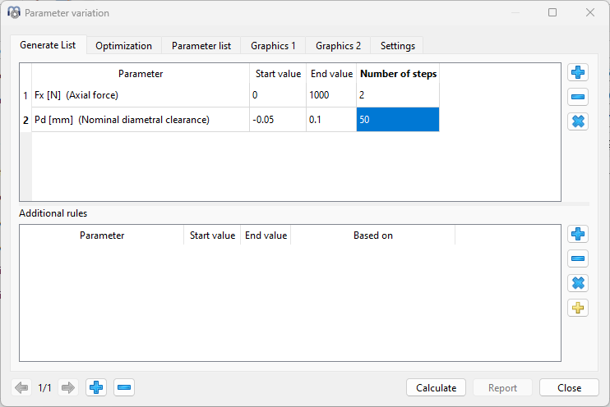Delete all parameters with the top blue X icon

point(578,121)
